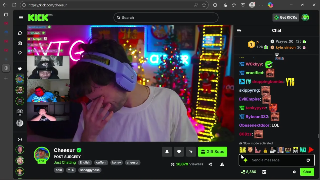Select the cheesur tag
Screen dimensions: 320x180
pyautogui.click(x=132, y=162)
